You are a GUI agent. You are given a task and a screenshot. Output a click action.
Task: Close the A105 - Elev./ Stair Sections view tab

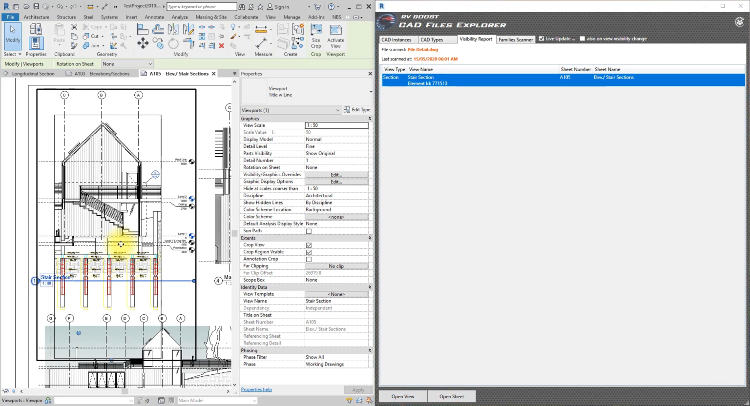pyautogui.click(x=213, y=74)
